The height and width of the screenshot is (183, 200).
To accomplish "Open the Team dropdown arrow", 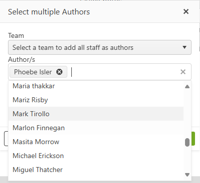I will pyautogui.click(x=185, y=47).
